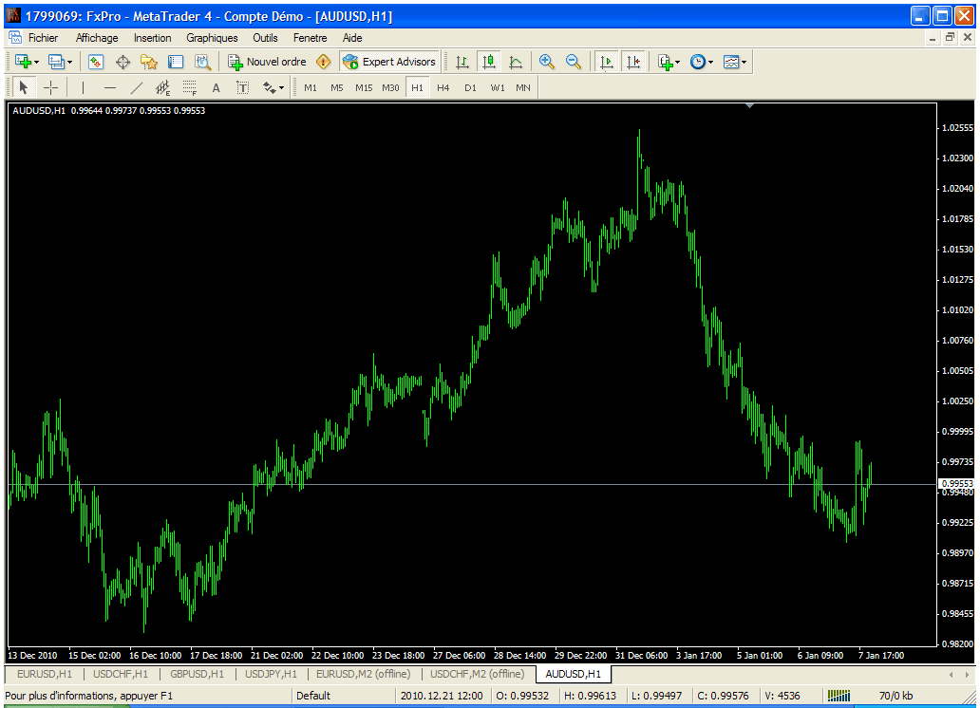The image size is (980, 708).
Task: Toggle Expert Advisors on or off
Action: (389, 62)
